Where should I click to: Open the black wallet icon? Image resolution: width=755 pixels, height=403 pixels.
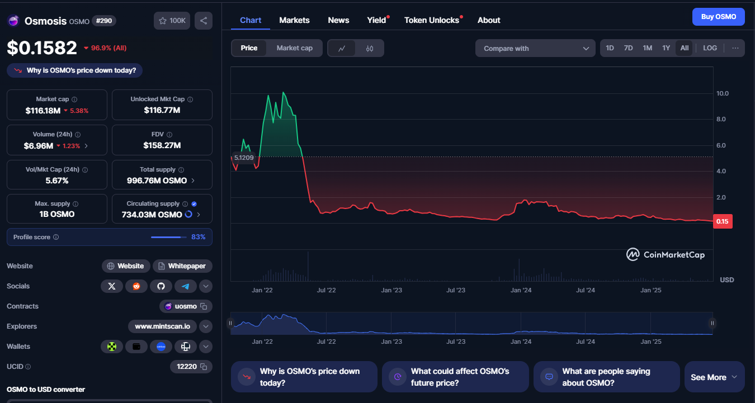click(136, 347)
